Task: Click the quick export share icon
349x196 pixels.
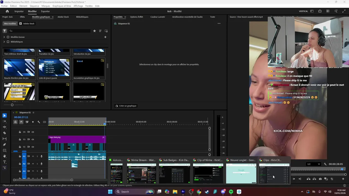Action: tap(320, 11)
